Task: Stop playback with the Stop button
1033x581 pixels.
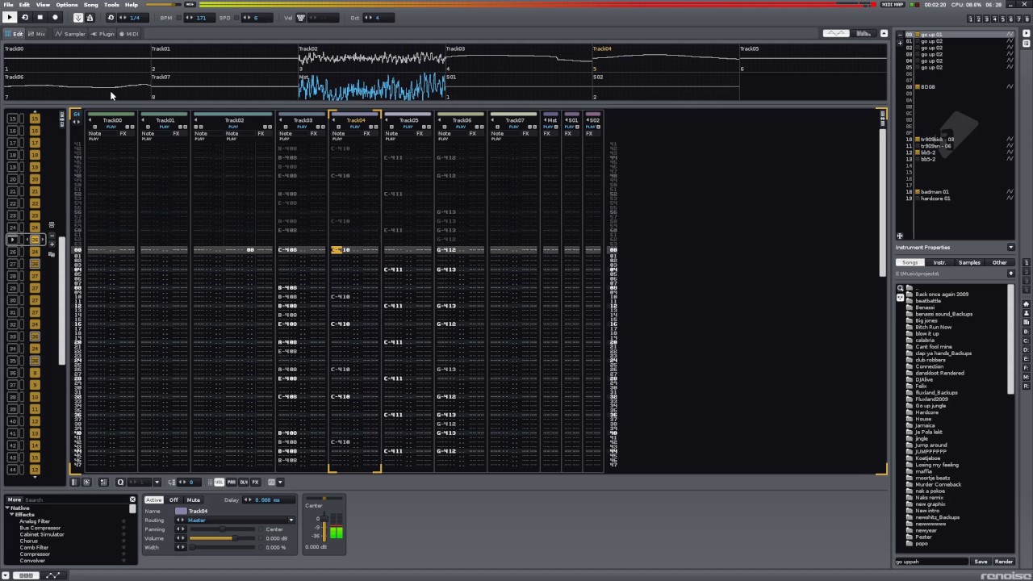Action: [40, 18]
